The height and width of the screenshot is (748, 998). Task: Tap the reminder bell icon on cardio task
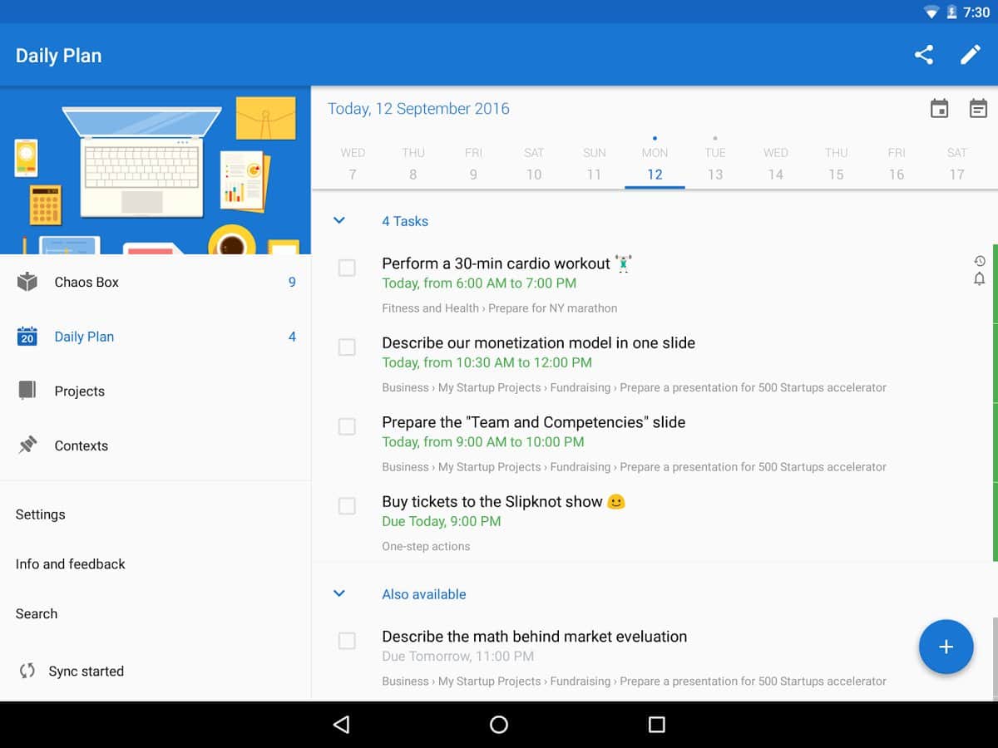click(x=979, y=279)
